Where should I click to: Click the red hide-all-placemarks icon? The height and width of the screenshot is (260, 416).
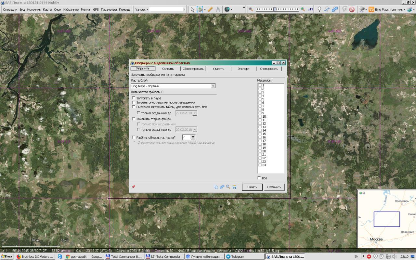pyautogui.click(x=352, y=9)
